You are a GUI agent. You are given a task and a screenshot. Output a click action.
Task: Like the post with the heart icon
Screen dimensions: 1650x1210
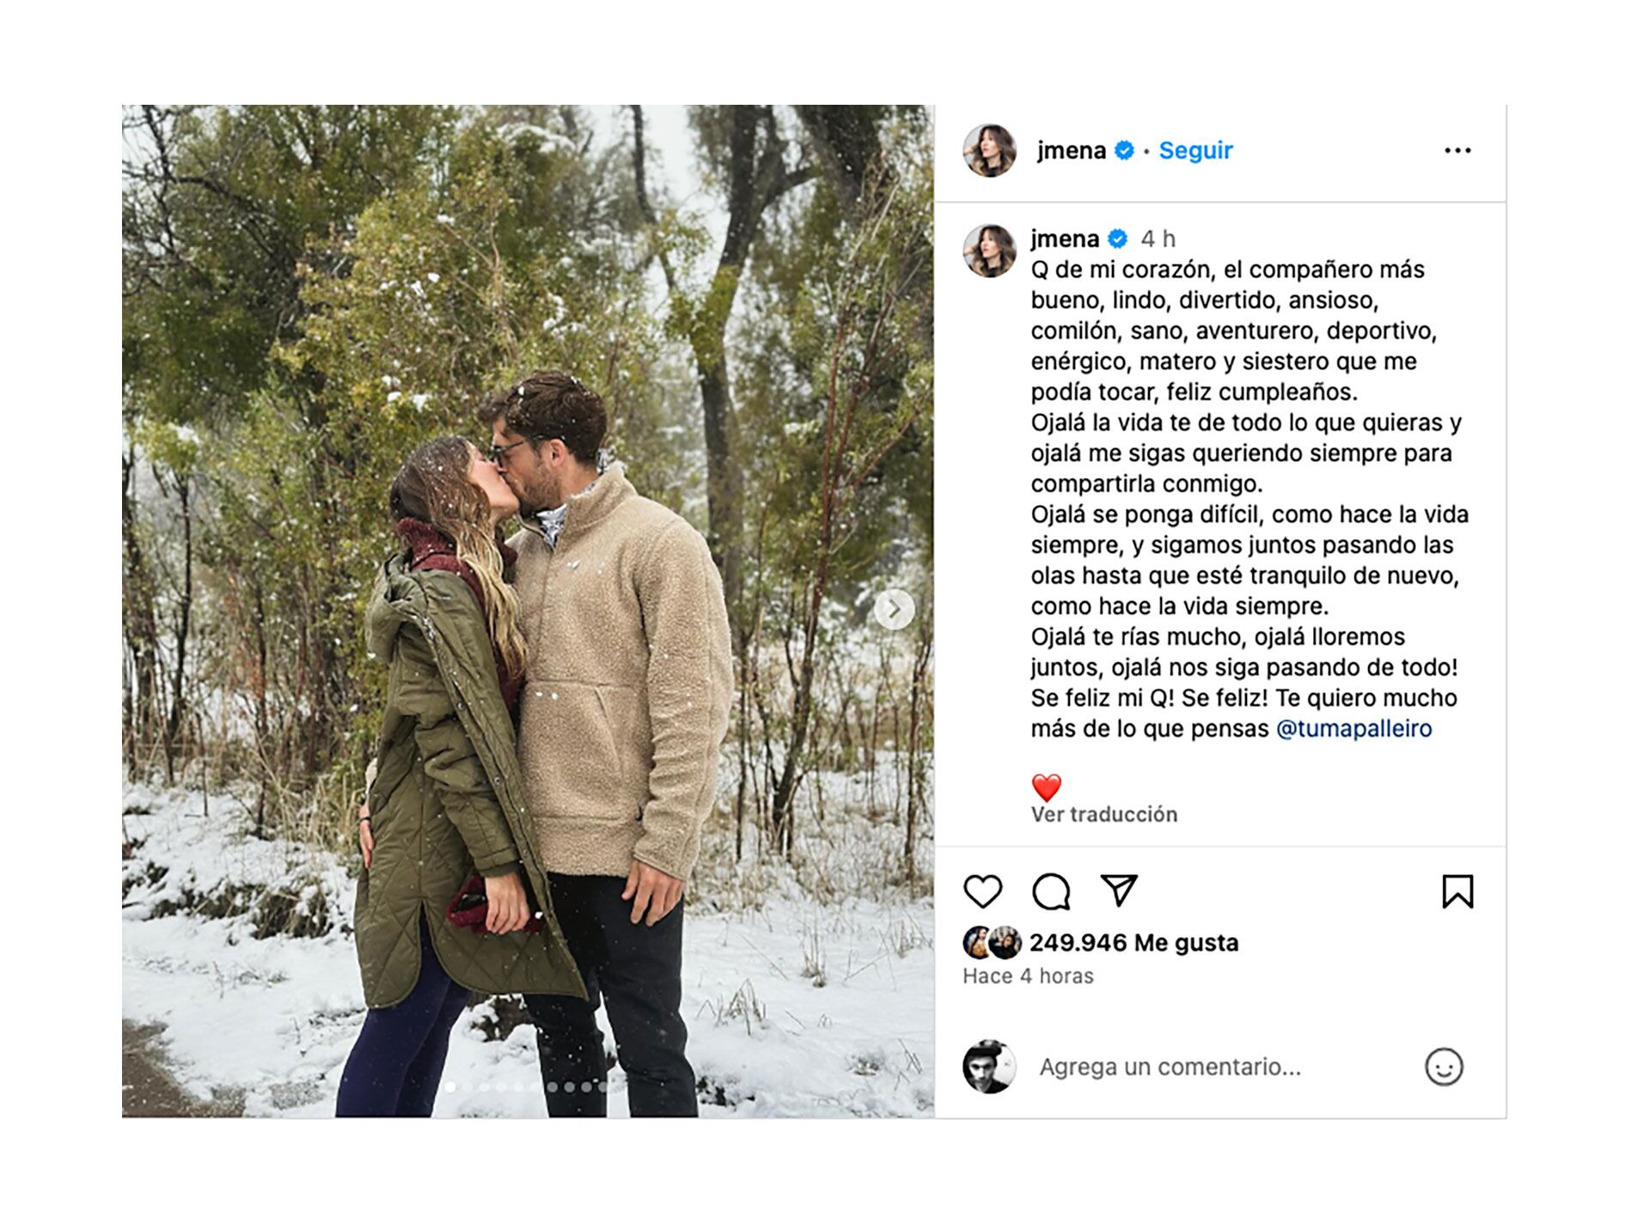tap(982, 891)
